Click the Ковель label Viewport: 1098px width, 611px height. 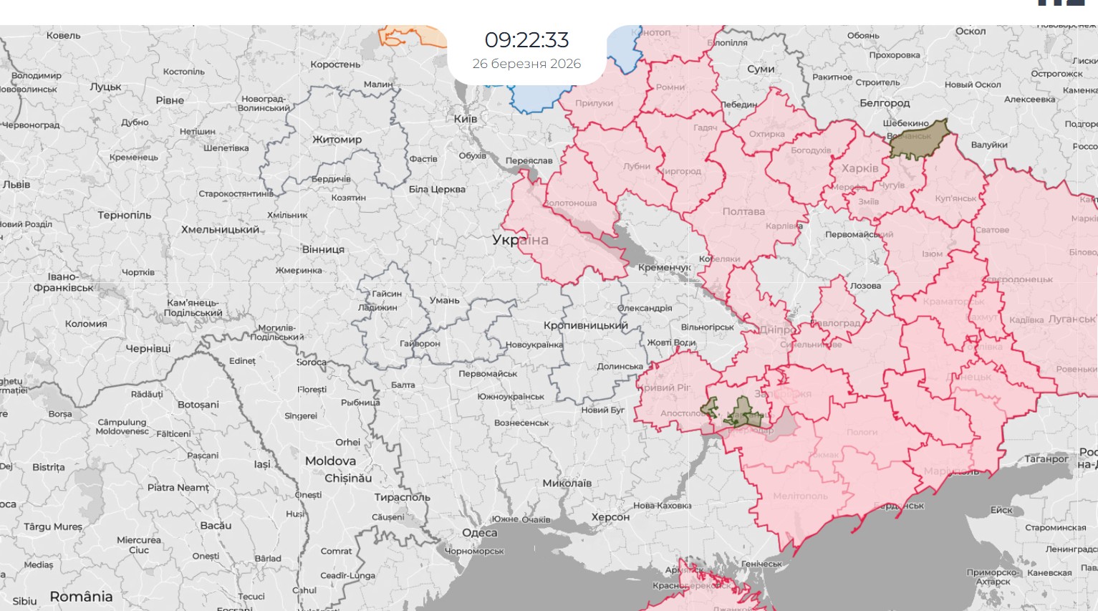[x=64, y=36]
